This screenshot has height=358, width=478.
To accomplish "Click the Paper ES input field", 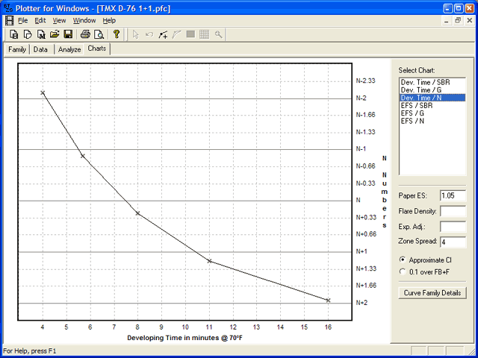I will tap(453, 195).
